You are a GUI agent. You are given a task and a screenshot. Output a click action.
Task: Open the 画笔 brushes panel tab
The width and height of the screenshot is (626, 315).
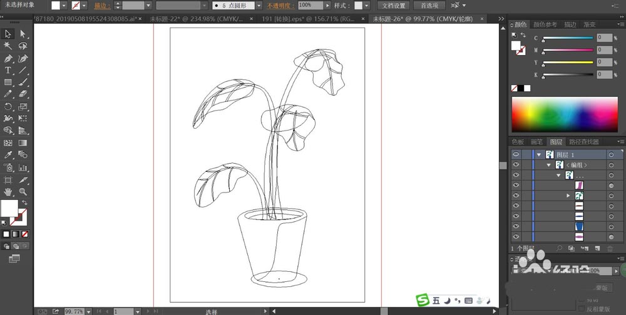(536, 141)
